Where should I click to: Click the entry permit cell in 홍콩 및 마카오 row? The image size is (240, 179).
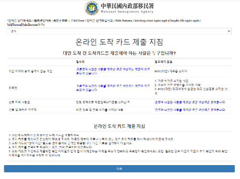(99, 110)
